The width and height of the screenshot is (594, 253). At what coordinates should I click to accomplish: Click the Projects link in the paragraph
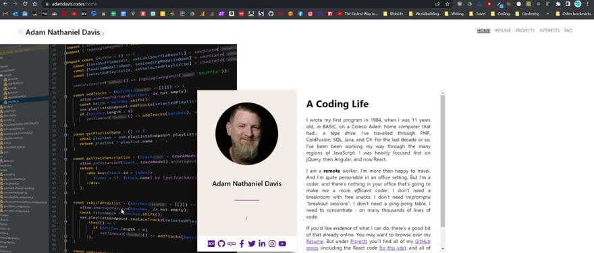358,242
